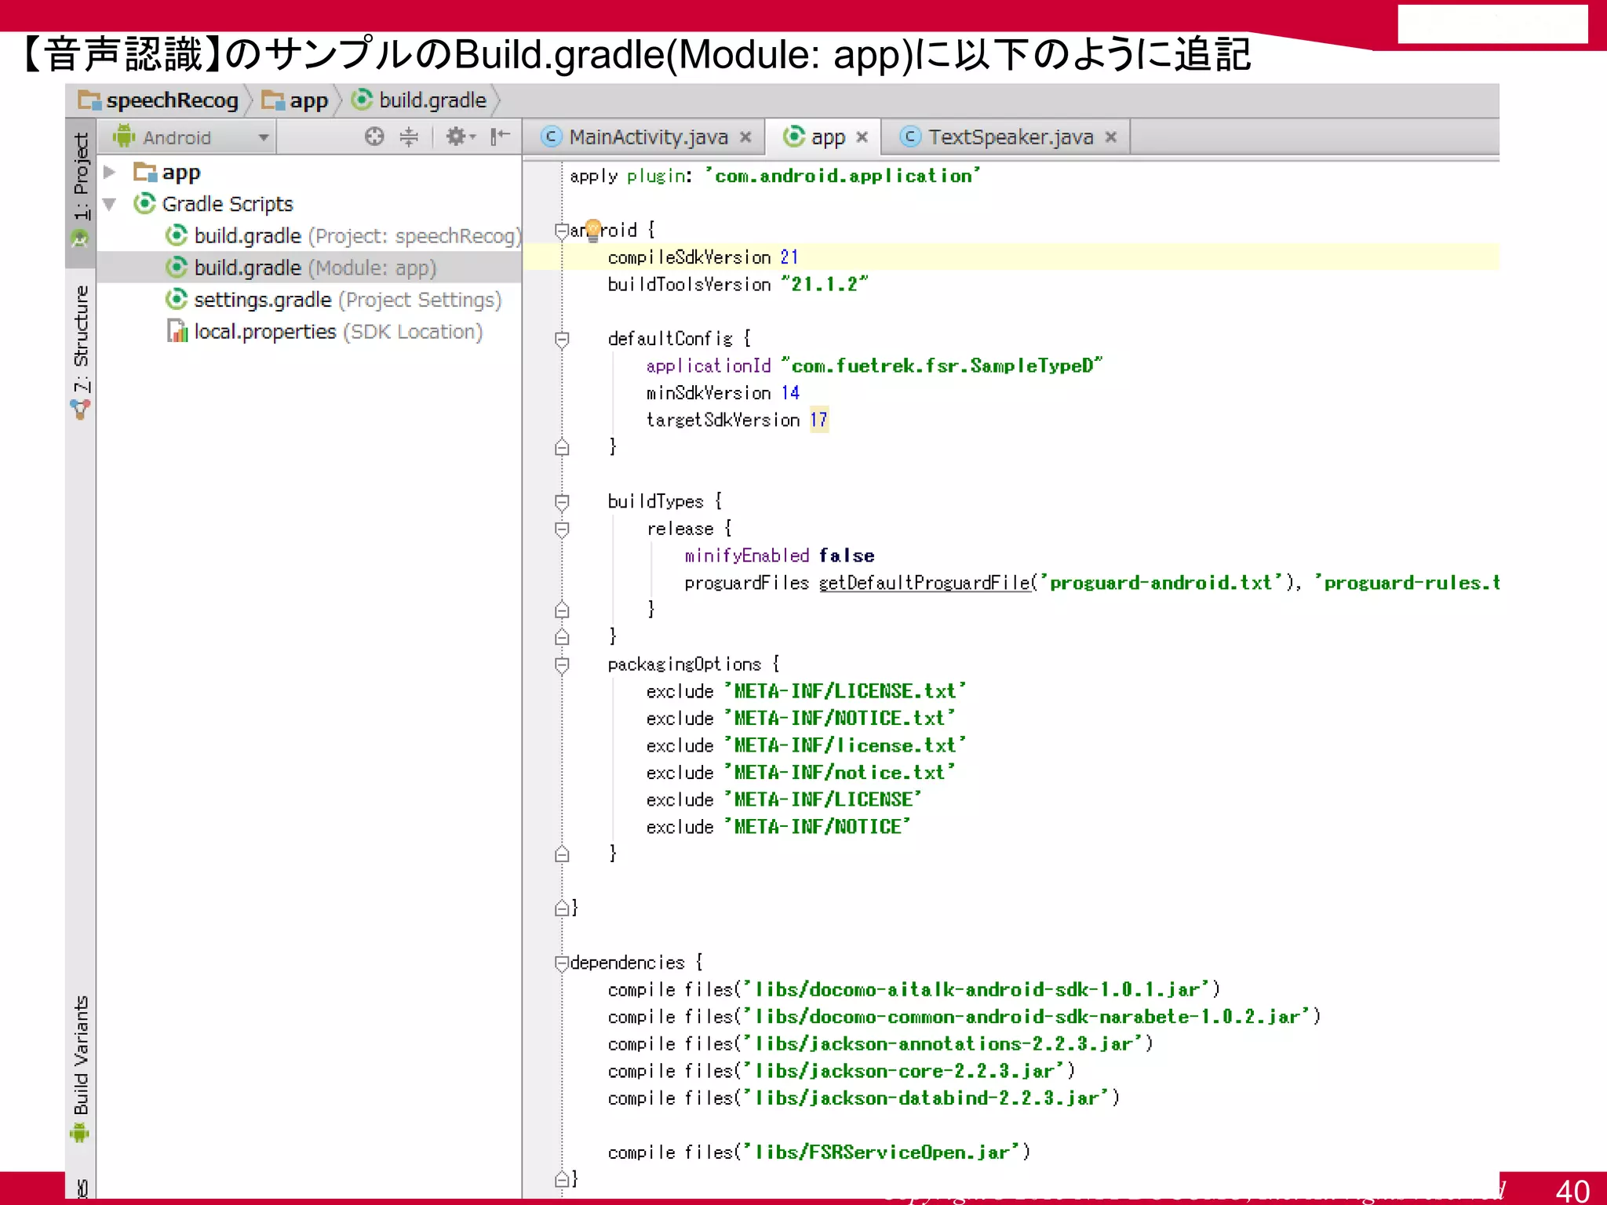Click the highlighted targetSdkVersion 17 value
The image size is (1607, 1205).
point(818,420)
